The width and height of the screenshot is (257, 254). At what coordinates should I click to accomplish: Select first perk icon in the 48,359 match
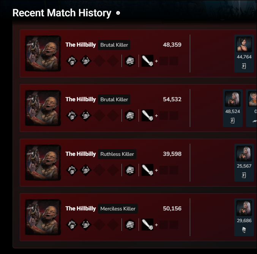point(72,61)
